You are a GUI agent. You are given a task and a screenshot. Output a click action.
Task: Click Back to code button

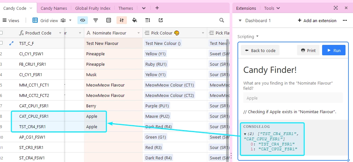(260, 50)
